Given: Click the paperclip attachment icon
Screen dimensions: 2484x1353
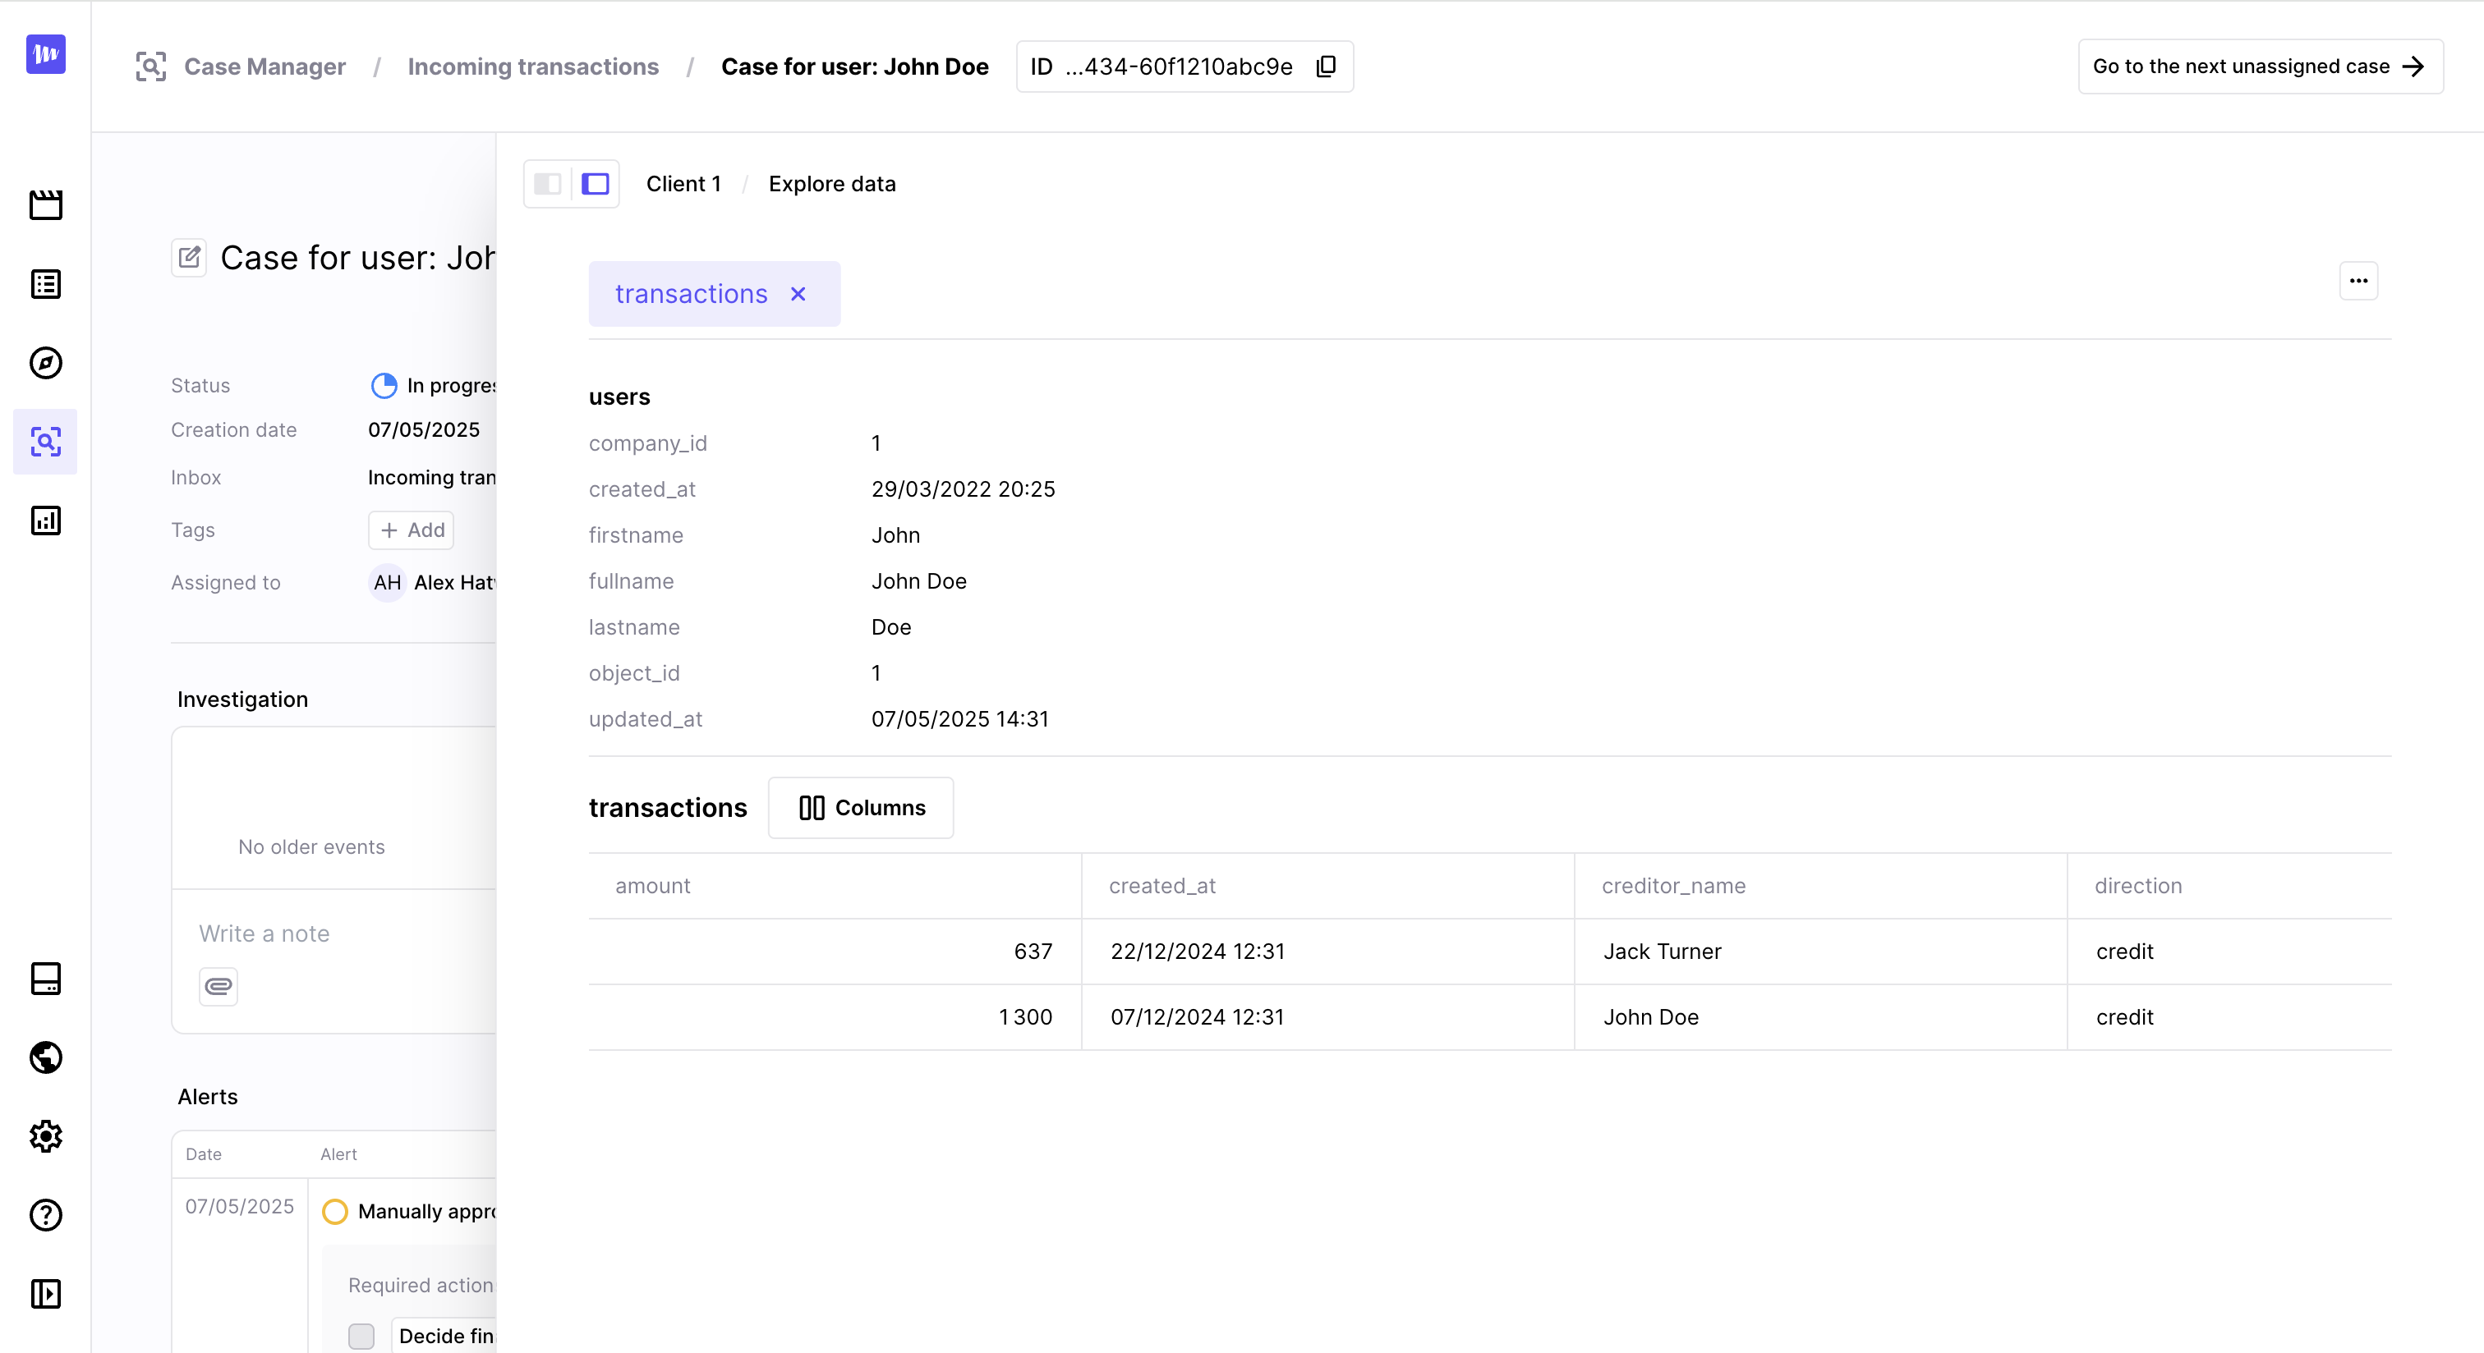Looking at the screenshot, I should pyautogui.click(x=218, y=986).
